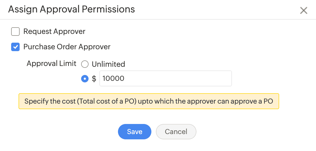The image size is (316, 151).
Task: Click the dollar sign currency symbol
Action: pyautogui.click(x=94, y=79)
